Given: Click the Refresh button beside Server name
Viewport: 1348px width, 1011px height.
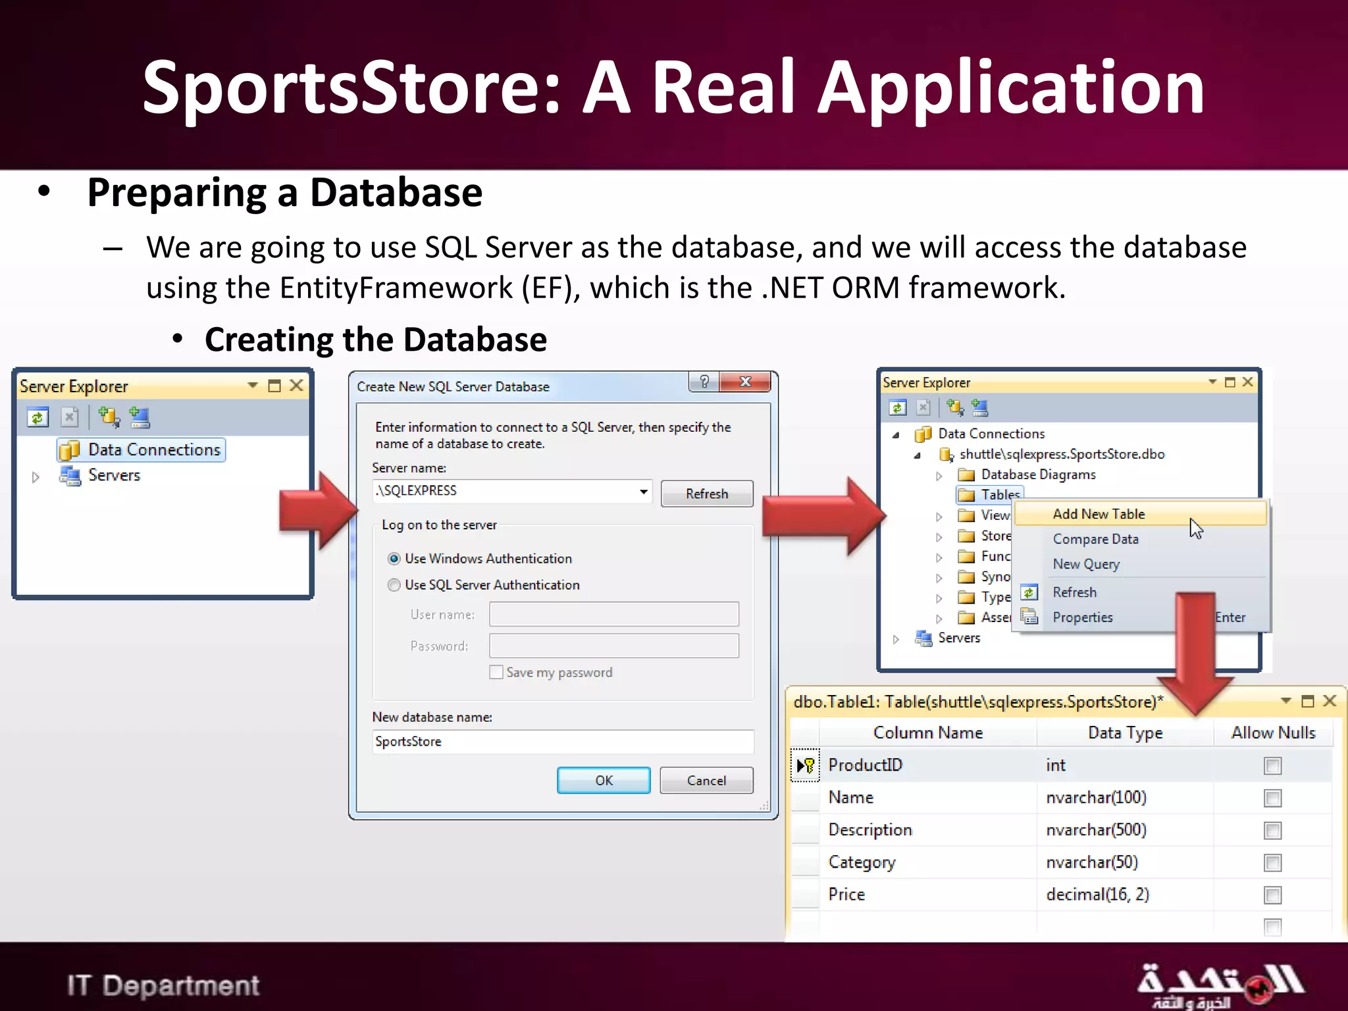Looking at the screenshot, I should tap(707, 494).
